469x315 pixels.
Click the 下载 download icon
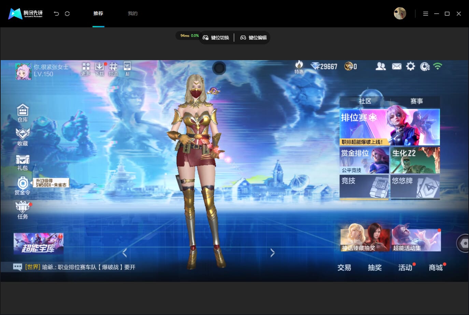pyautogui.click(x=99, y=69)
